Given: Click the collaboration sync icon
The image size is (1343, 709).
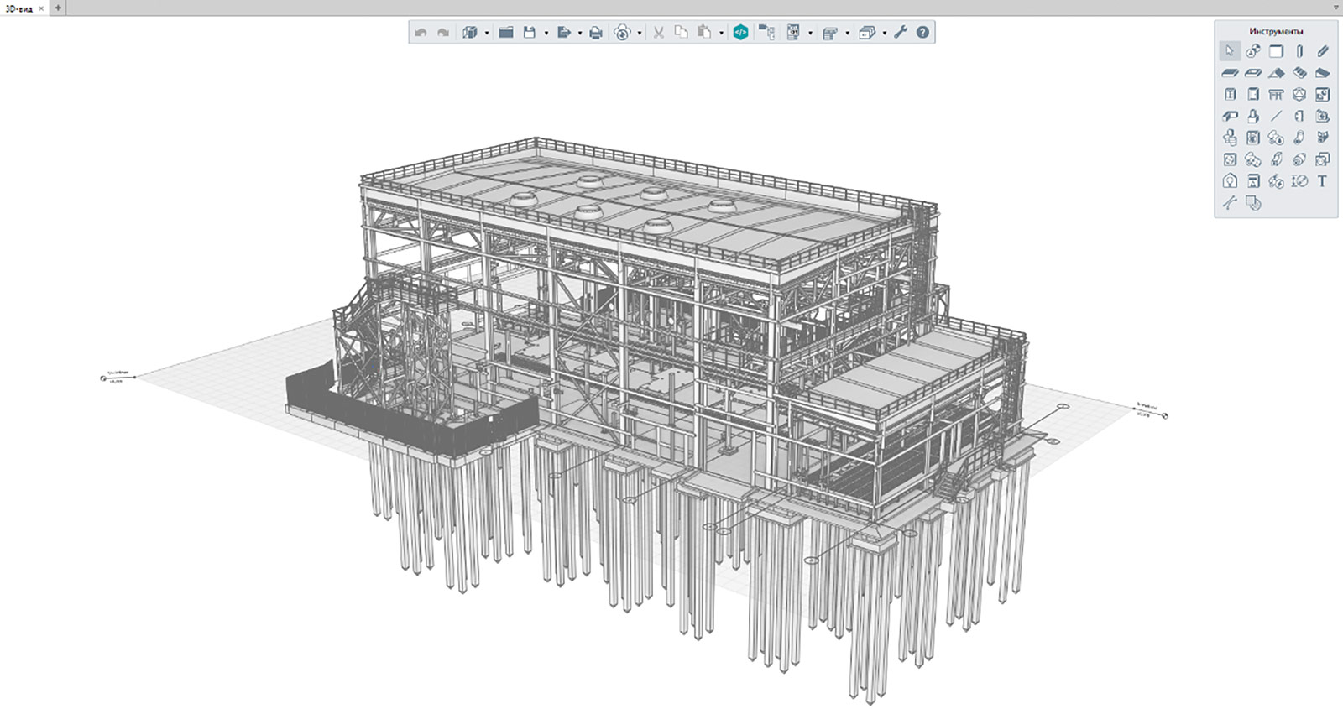Looking at the screenshot, I should [x=622, y=33].
